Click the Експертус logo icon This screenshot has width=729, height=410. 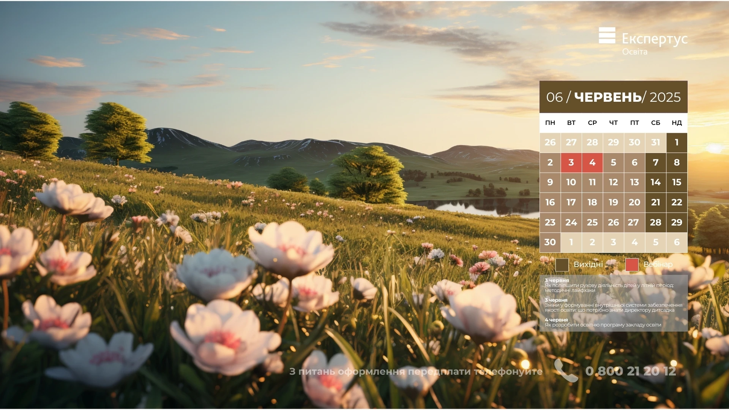pos(607,35)
